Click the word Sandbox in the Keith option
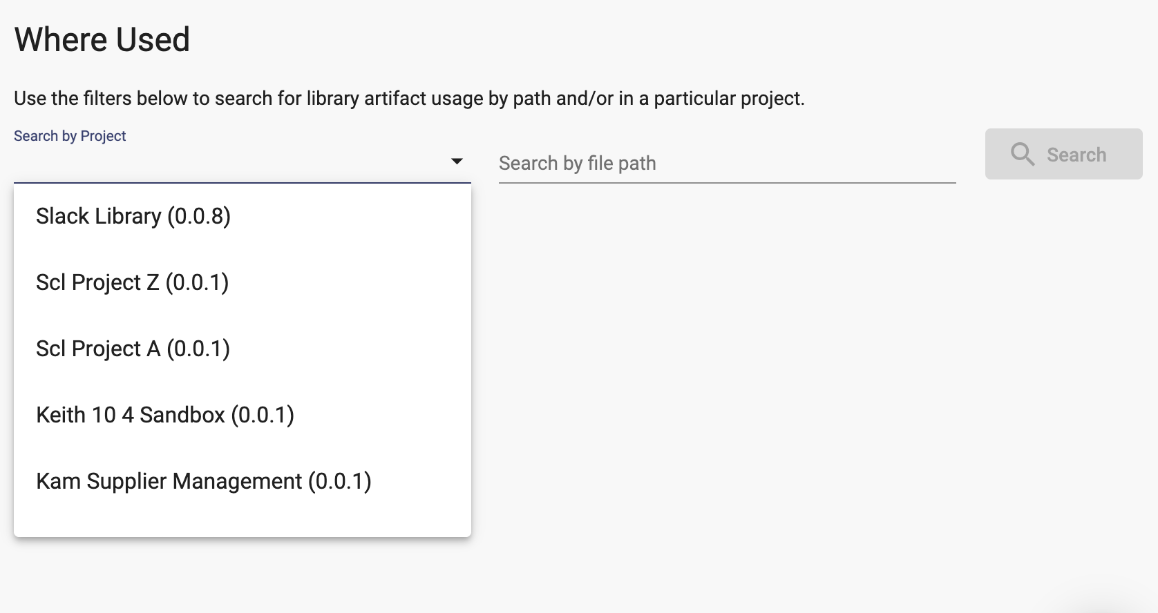 point(182,415)
